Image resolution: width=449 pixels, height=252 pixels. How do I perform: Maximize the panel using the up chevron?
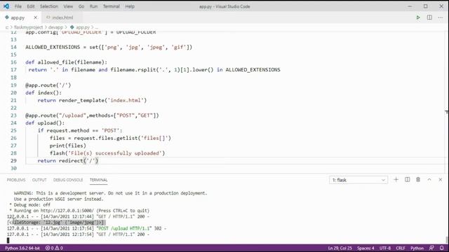point(429,180)
